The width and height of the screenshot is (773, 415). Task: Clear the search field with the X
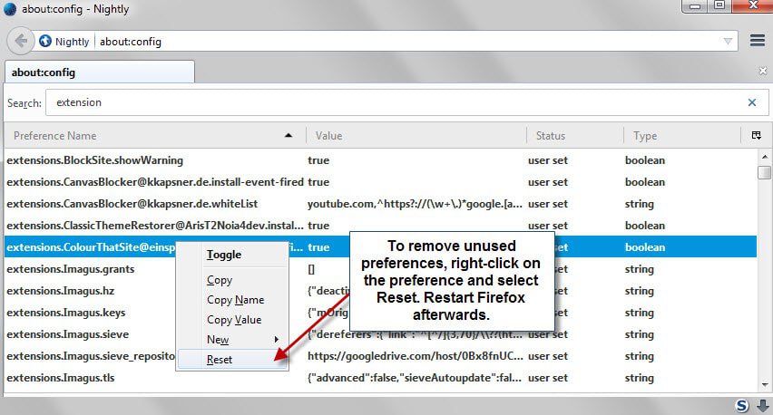pos(751,102)
